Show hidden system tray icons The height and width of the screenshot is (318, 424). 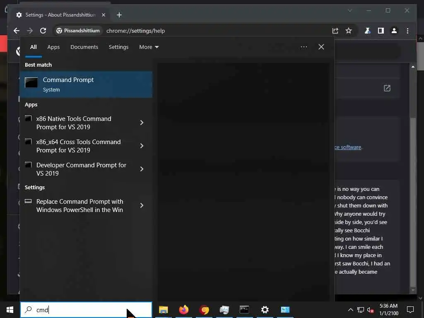(350, 310)
